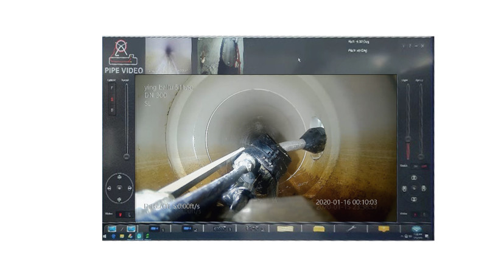This screenshot has height=274, width=487.
Task: Click left button of right camera control pad
Action: pos(404,189)
